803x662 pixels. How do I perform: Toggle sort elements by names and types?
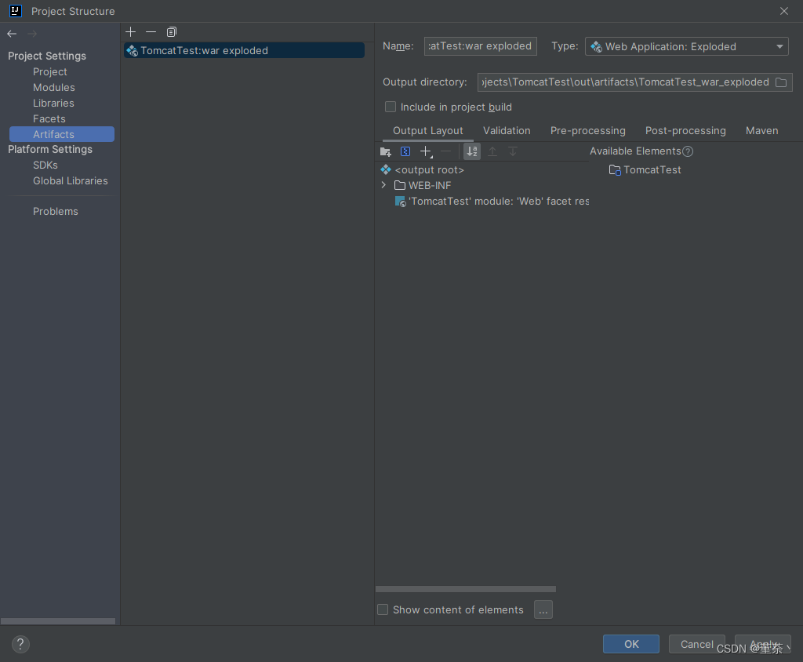(x=471, y=151)
